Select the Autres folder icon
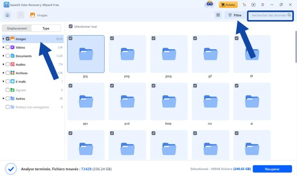The image size is (297, 176). (x=12, y=98)
